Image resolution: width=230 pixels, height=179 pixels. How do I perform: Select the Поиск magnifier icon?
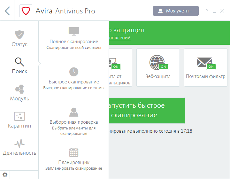tap(19, 62)
